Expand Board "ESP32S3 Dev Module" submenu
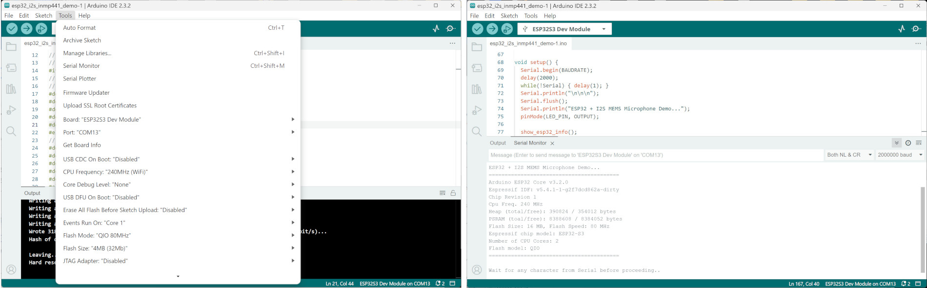The width and height of the screenshot is (927, 288). tap(178, 120)
